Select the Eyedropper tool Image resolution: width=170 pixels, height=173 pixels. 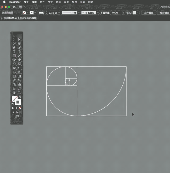point(14,80)
